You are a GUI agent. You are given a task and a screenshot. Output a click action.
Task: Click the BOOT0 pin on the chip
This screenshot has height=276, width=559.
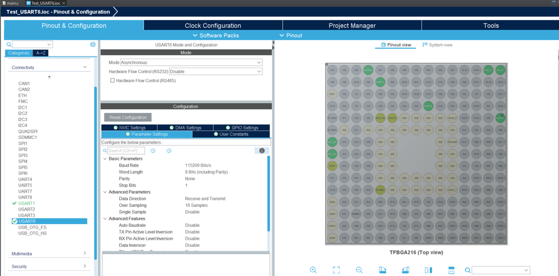392,118
